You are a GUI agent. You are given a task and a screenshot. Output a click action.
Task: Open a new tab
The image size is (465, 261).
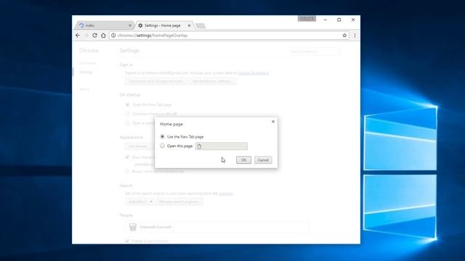tap(201, 26)
